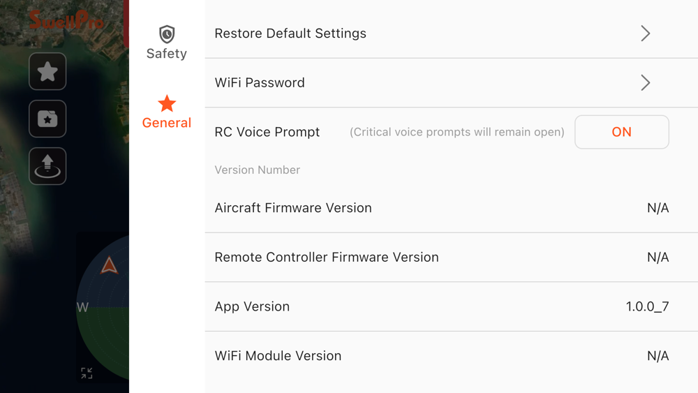Open the WiFi Password text entry
Image resolution: width=698 pixels, height=393 pixels.
coord(260,83)
